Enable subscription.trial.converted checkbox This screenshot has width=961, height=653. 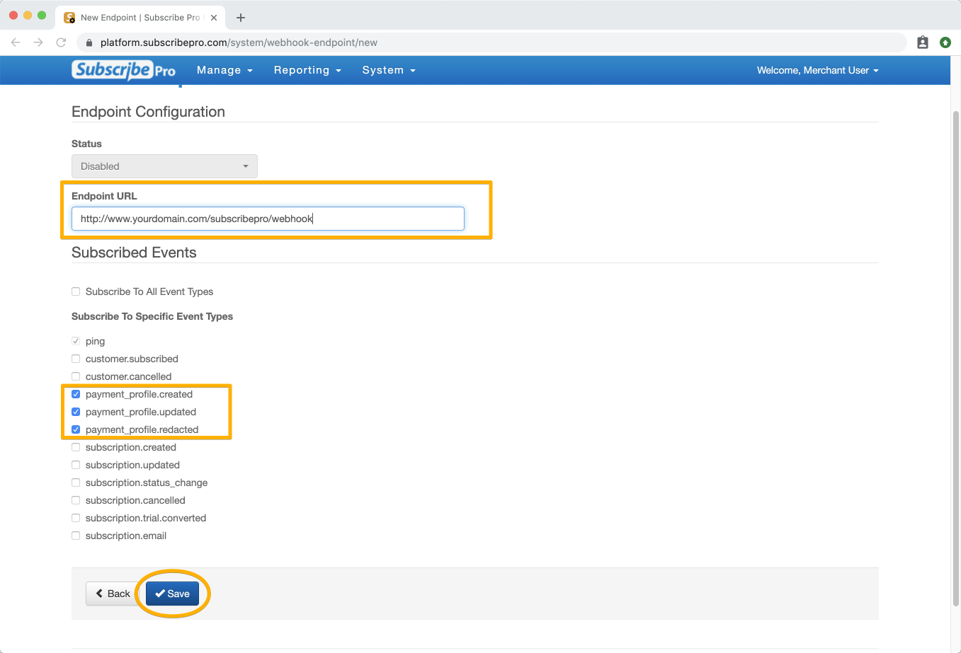click(x=76, y=518)
